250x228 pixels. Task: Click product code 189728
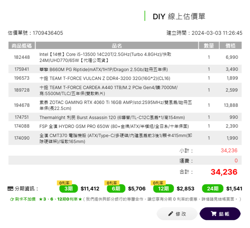(22, 90)
